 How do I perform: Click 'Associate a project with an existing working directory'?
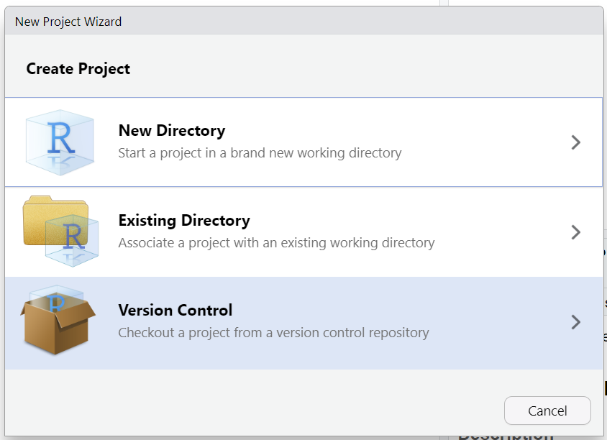point(276,243)
